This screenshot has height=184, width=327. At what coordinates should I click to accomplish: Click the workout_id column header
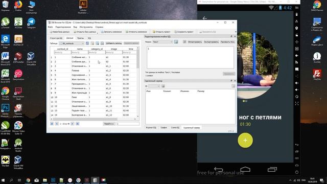click(62, 49)
